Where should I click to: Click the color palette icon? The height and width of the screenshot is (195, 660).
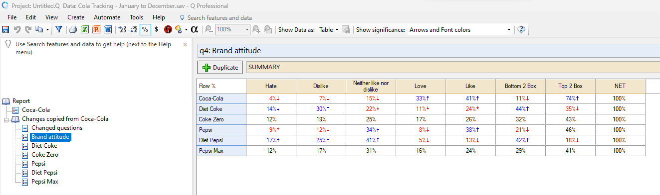click(178, 29)
